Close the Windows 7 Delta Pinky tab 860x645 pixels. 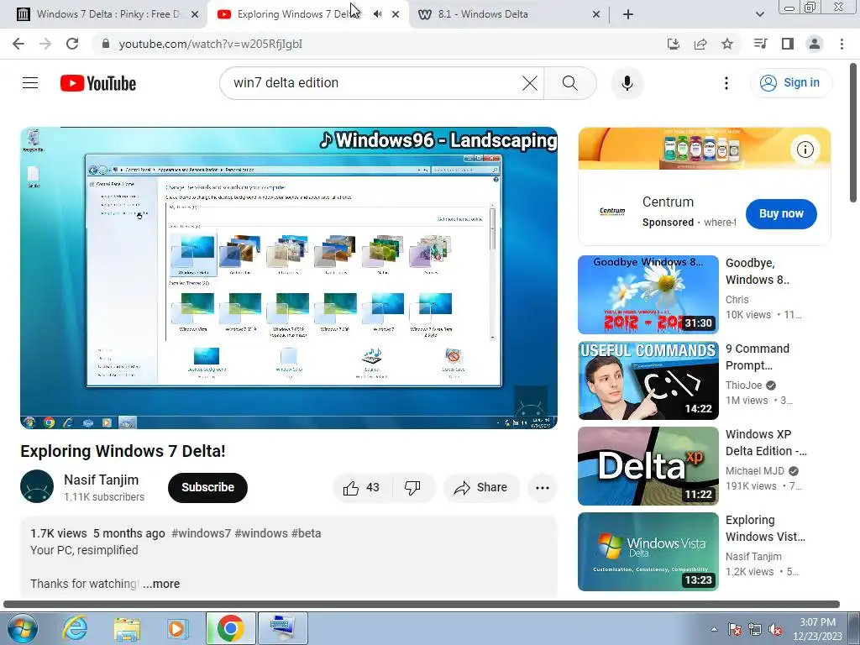tap(195, 14)
